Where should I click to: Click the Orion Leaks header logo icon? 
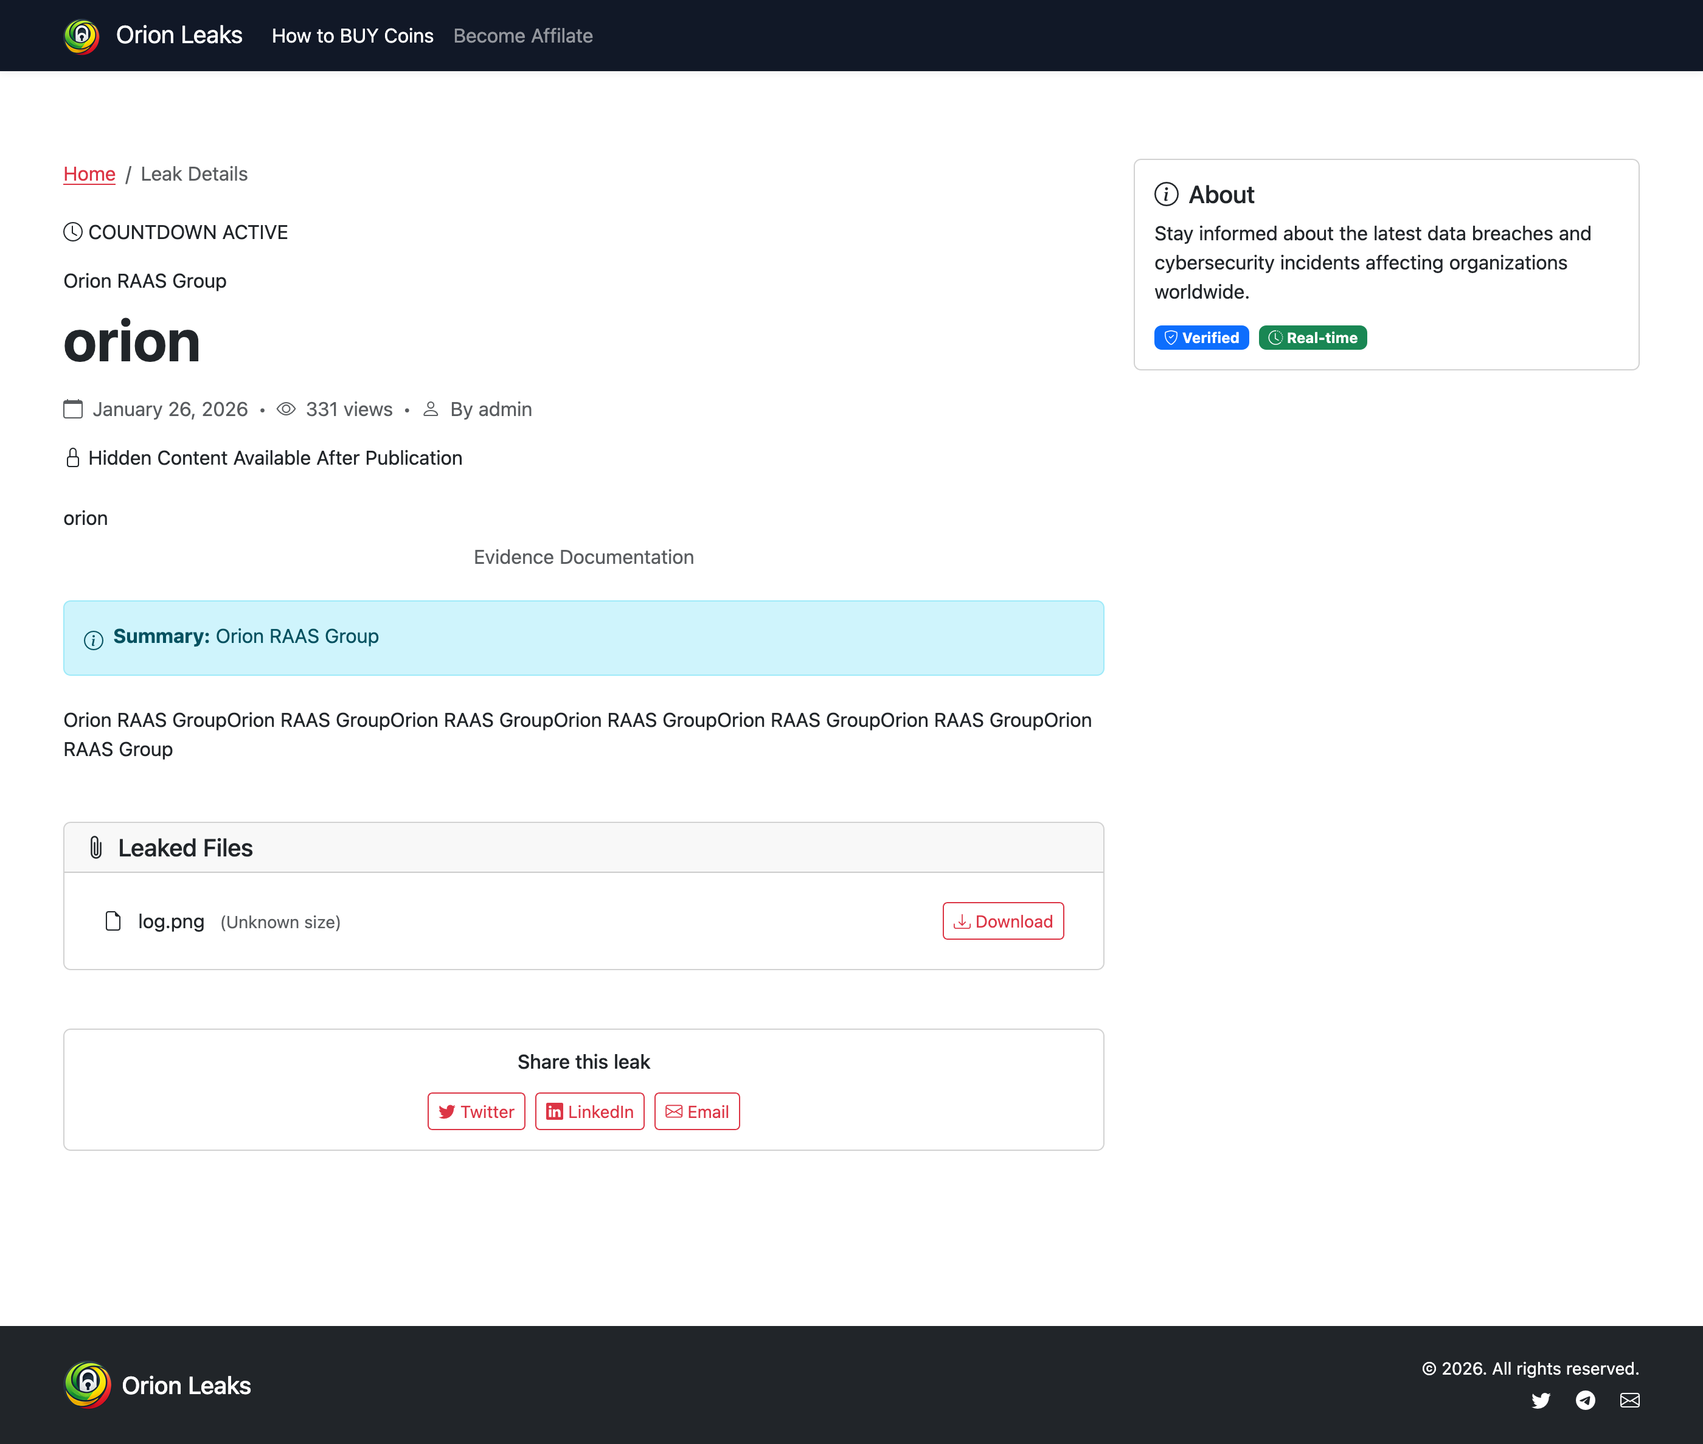[82, 36]
